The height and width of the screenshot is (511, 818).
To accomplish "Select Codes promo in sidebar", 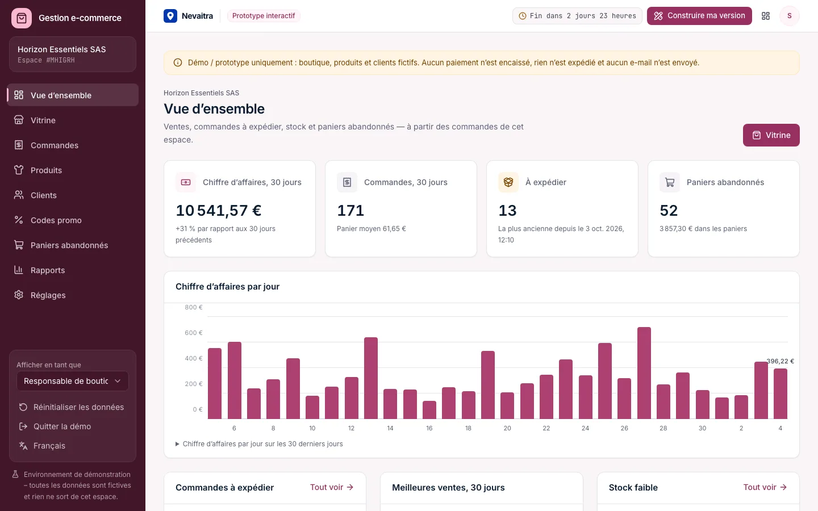I will point(73,220).
